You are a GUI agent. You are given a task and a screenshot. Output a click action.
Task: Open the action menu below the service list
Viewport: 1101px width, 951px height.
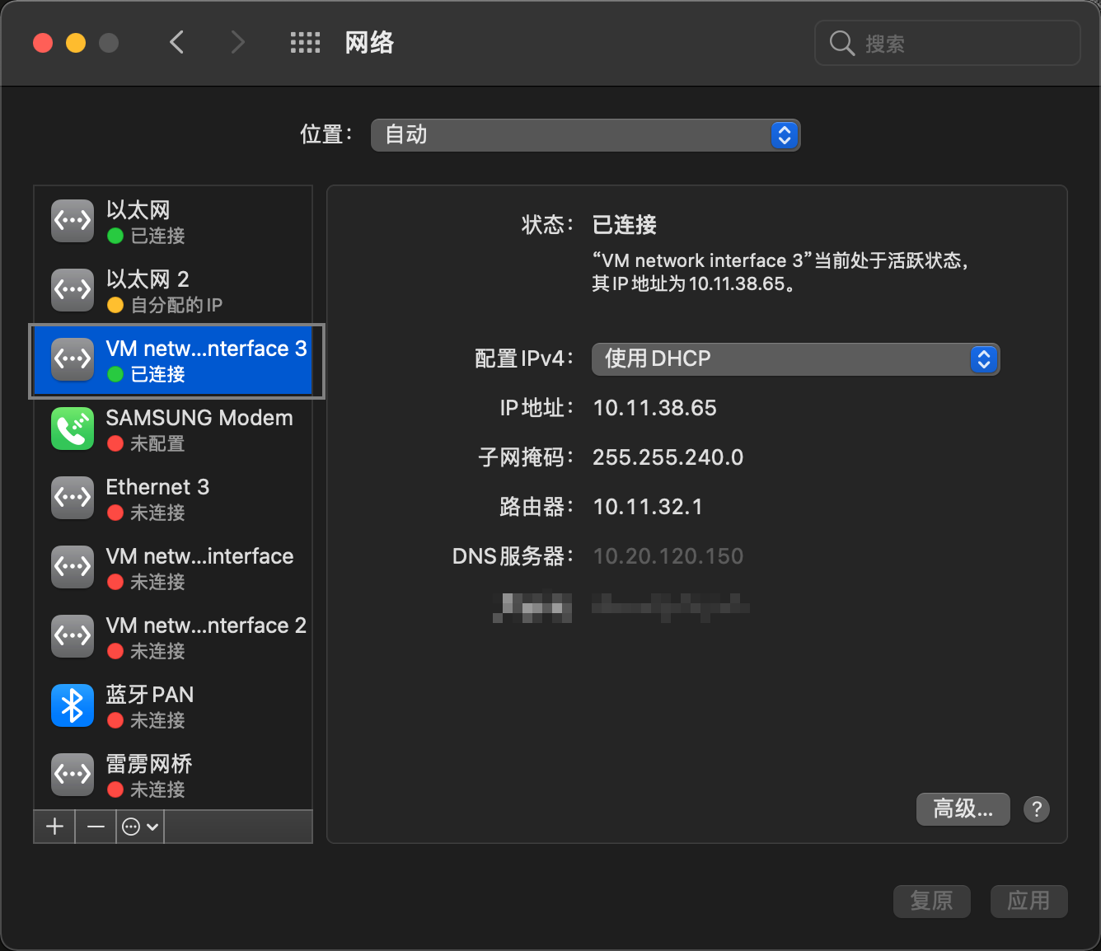point(139,827)
